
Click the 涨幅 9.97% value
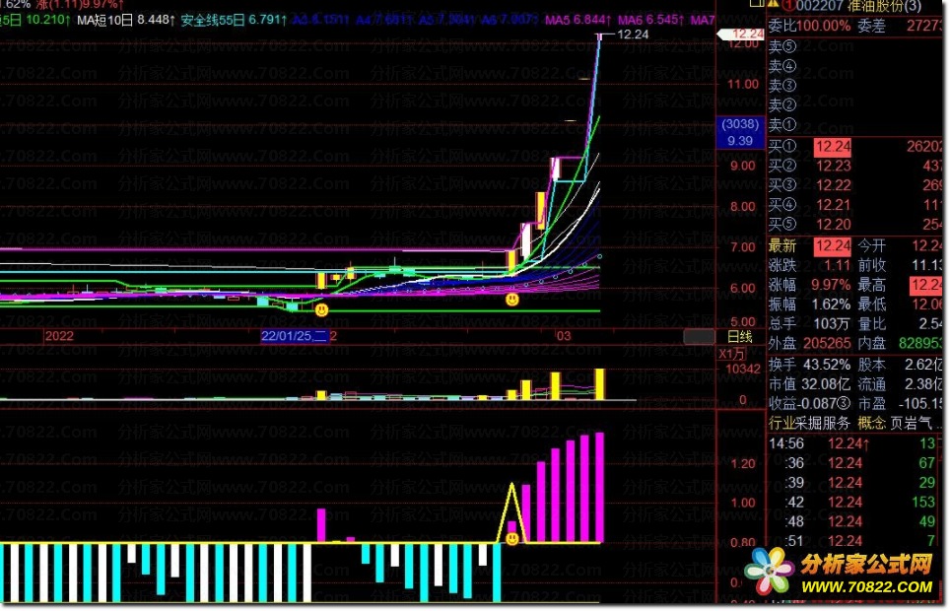pyautogui.click(x=831, y=285)
